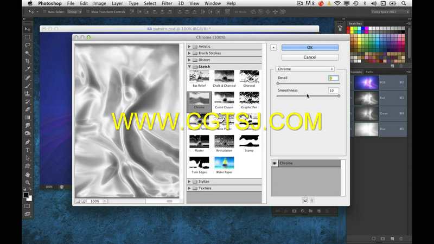
Task: Select the Smudge tool
Action: (x=28, y=126)
